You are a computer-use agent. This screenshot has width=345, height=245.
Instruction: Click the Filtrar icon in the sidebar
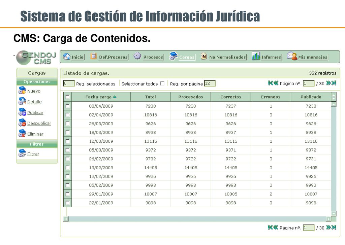[x=22, y=153]
